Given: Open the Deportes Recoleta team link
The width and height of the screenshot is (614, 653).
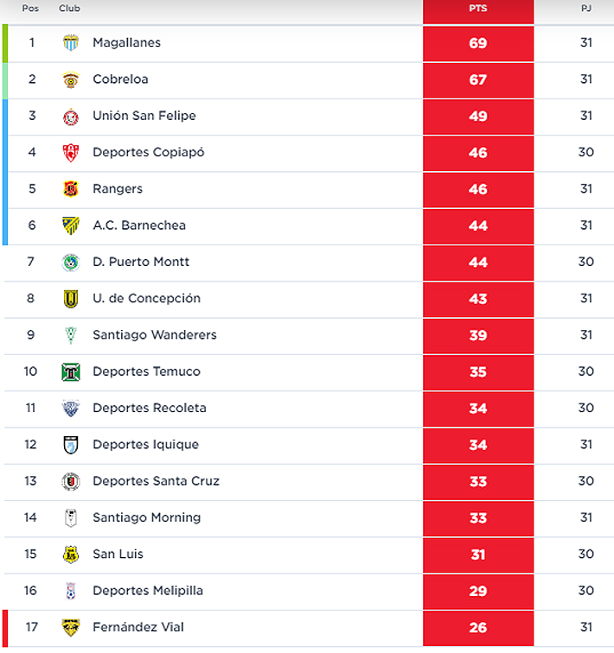Looking at the screenshot, I should (x=150, y=409).
